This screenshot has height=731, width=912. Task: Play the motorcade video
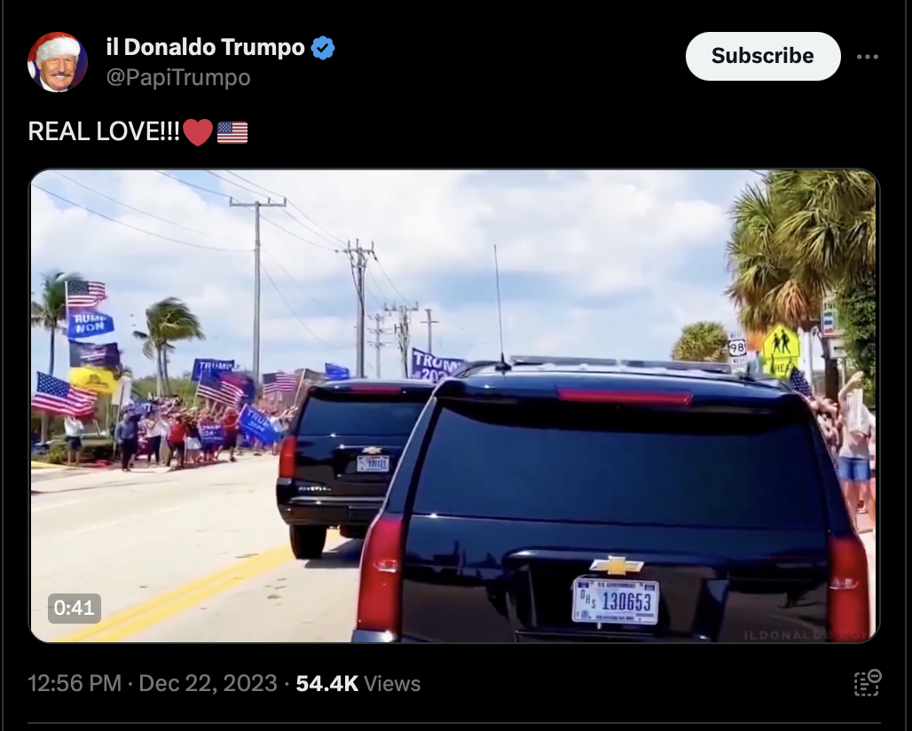point(454,406)
